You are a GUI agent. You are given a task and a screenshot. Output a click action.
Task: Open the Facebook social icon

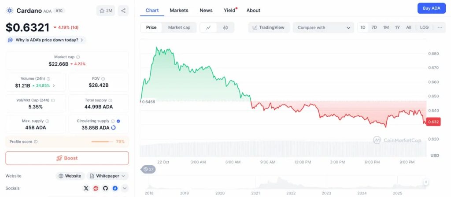(x=115, y=188)
